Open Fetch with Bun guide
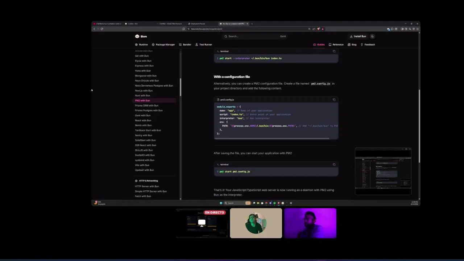The width and height of the screenshot is (464, 261). (143, 196)
